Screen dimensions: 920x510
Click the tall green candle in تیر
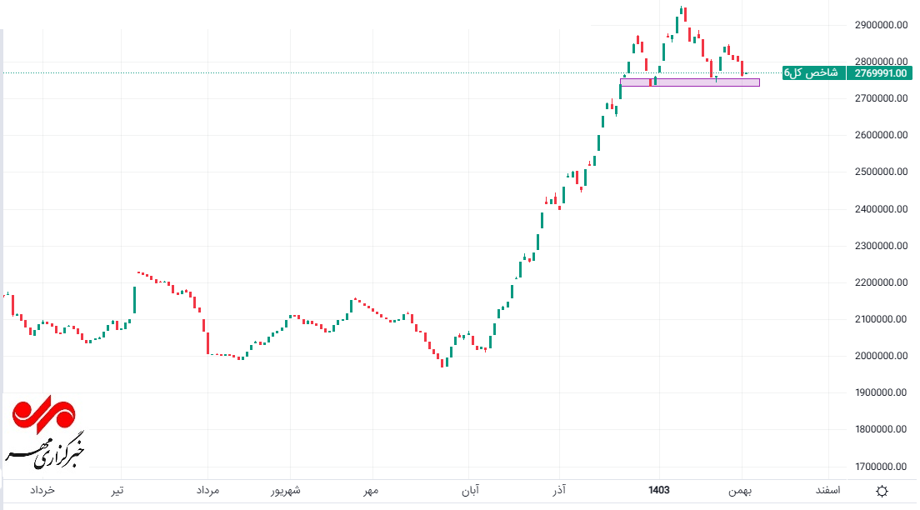click(x=134, y=300)
